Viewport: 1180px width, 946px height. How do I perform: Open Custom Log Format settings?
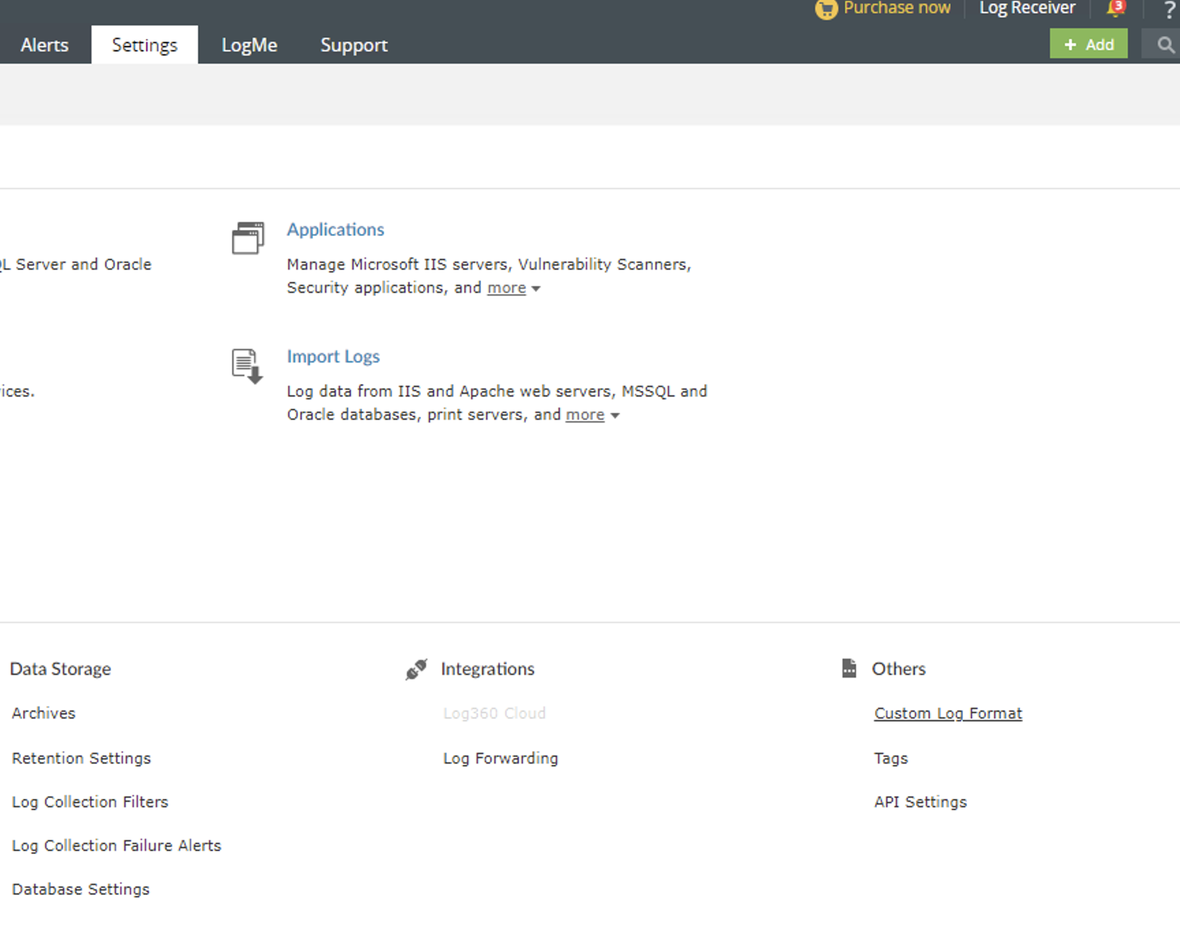coord(948,713)
